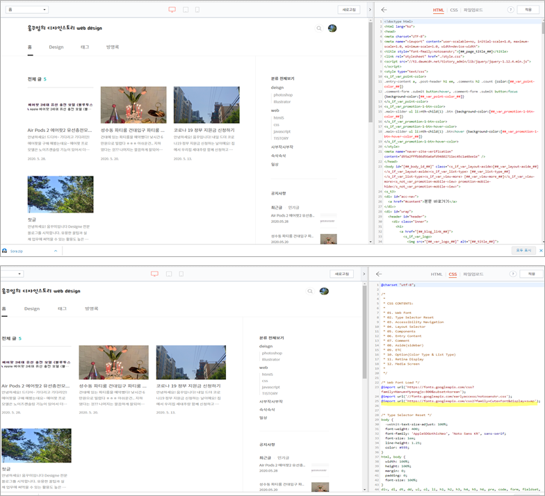
Task: Select 일상 category in top sidebar
Action: tap(275, 165)
